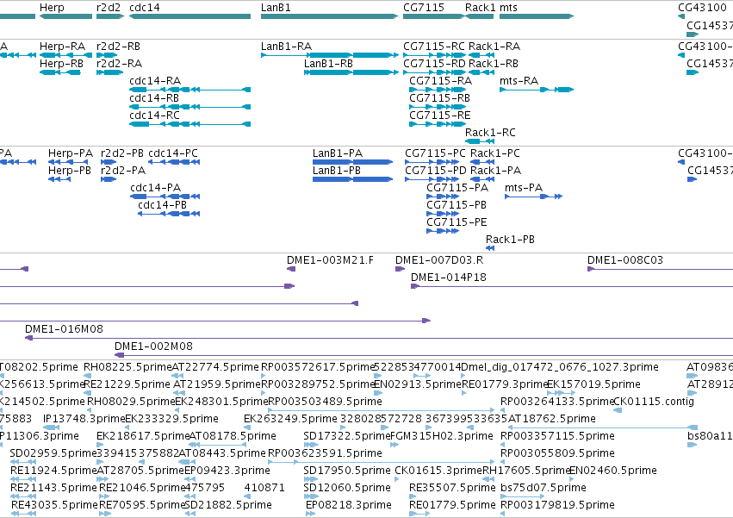The image size is (733, 518).
Task: Select BAC end DME1-003M21.F label
Action: pyautogui.click(x=330, y=260)
